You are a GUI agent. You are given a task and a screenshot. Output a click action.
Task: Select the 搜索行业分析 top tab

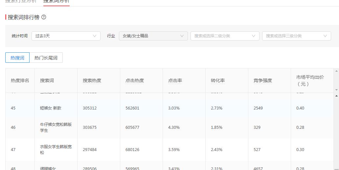click(21, 1)
